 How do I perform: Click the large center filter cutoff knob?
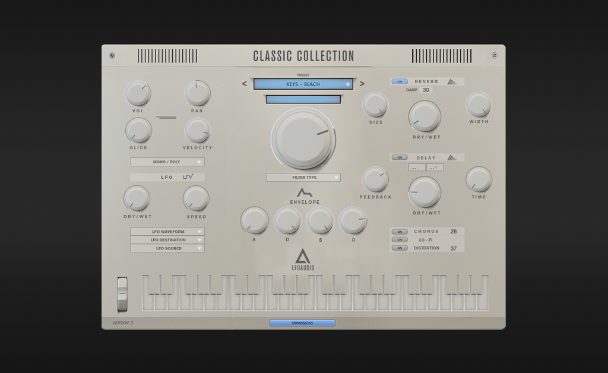[x=303, y=139]
